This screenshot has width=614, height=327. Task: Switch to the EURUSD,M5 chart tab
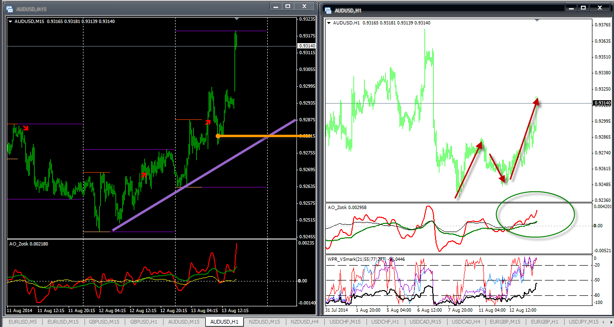[x=21, y=322]
